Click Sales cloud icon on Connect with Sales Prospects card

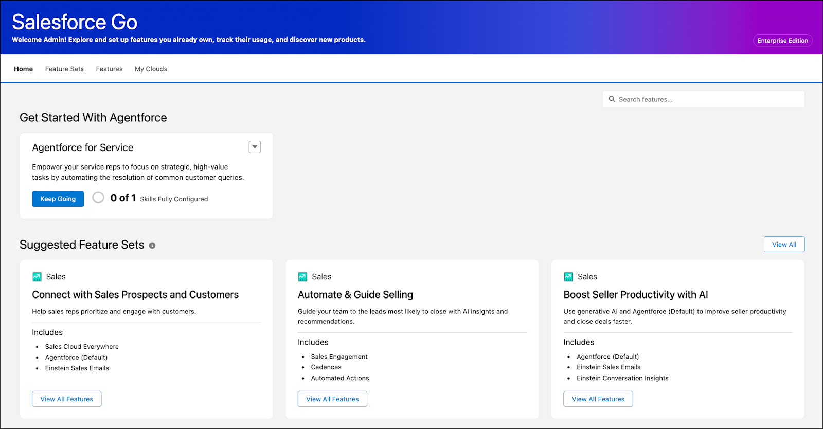[x=37, y=277]
